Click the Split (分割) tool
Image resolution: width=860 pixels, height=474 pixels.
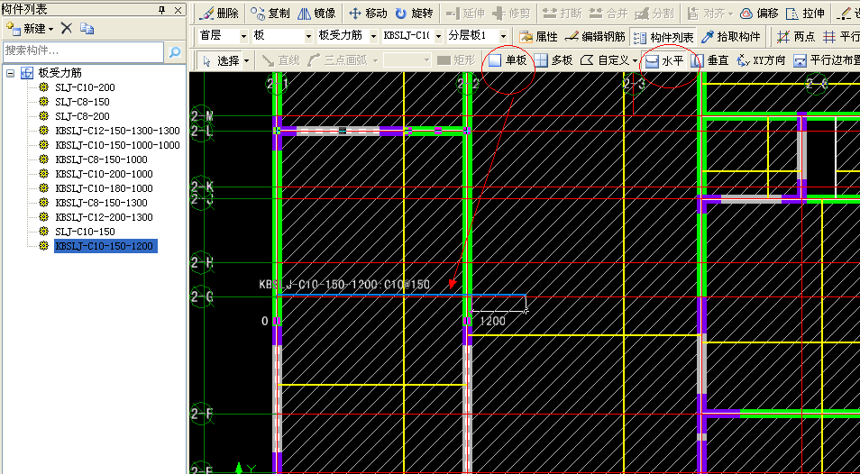[x=654, y=14]
